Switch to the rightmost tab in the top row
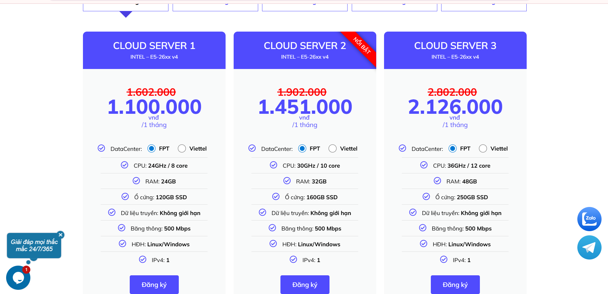The width and height of the screenshot is (608, 294). tap(483, 6)
